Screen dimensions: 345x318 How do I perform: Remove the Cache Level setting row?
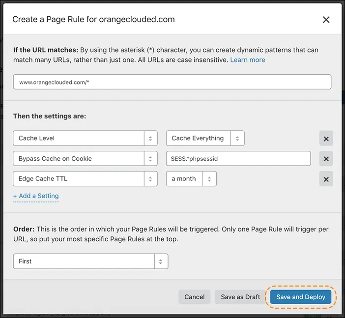[x=326, y=139]
